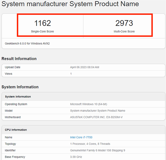Click the System Information table header
This screenshot has width=166, height=160.
point(18,97)
